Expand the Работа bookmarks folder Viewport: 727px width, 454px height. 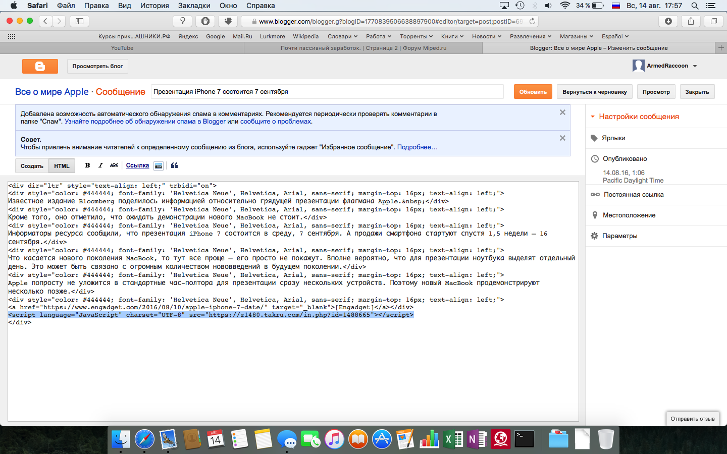[x=379, y=36]
